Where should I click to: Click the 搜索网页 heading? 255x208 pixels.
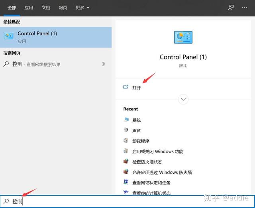click(x=12, y=53)
